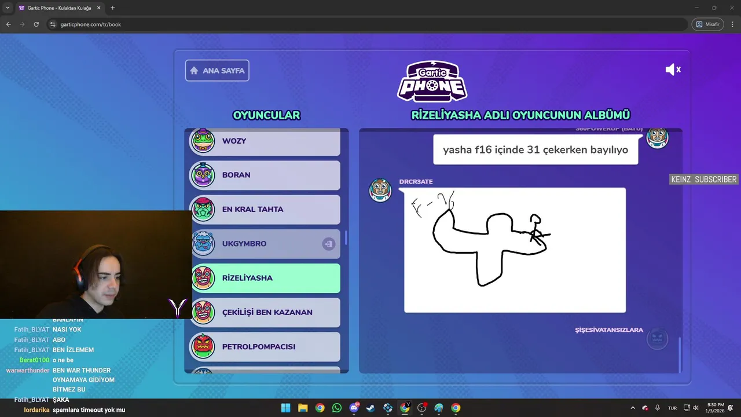
Task: Click the top-right avatar beside the prompt
Action: [657, 137]
